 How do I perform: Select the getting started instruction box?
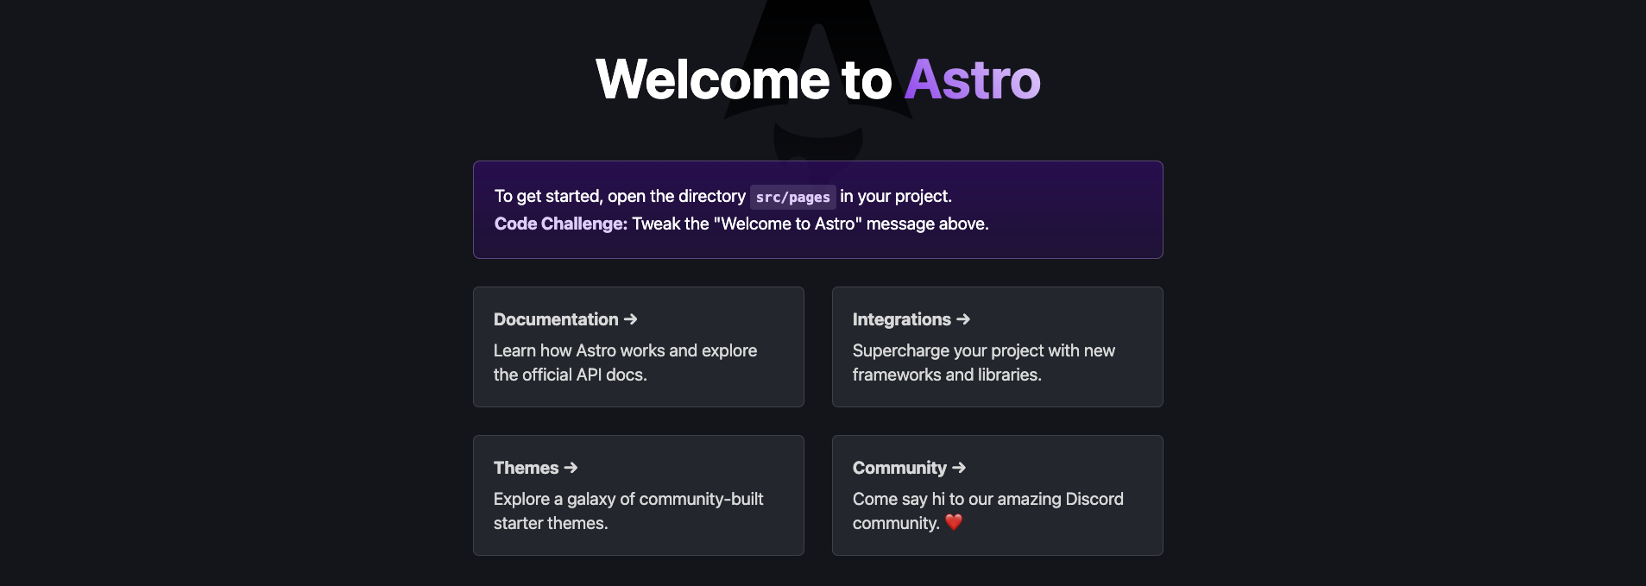[817, 210]
